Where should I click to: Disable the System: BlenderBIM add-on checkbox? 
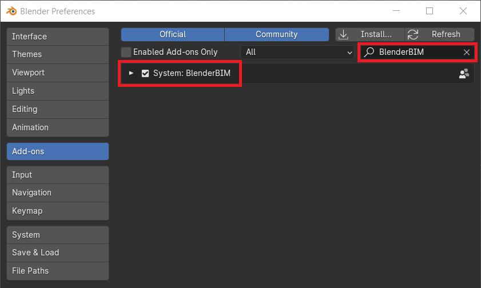[x=145, y=73]
